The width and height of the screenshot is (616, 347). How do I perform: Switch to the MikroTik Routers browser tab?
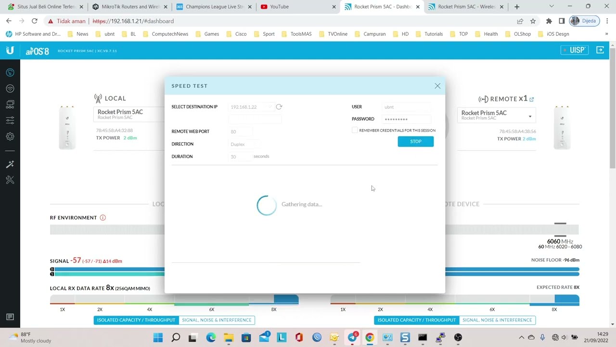click(129, 7)
